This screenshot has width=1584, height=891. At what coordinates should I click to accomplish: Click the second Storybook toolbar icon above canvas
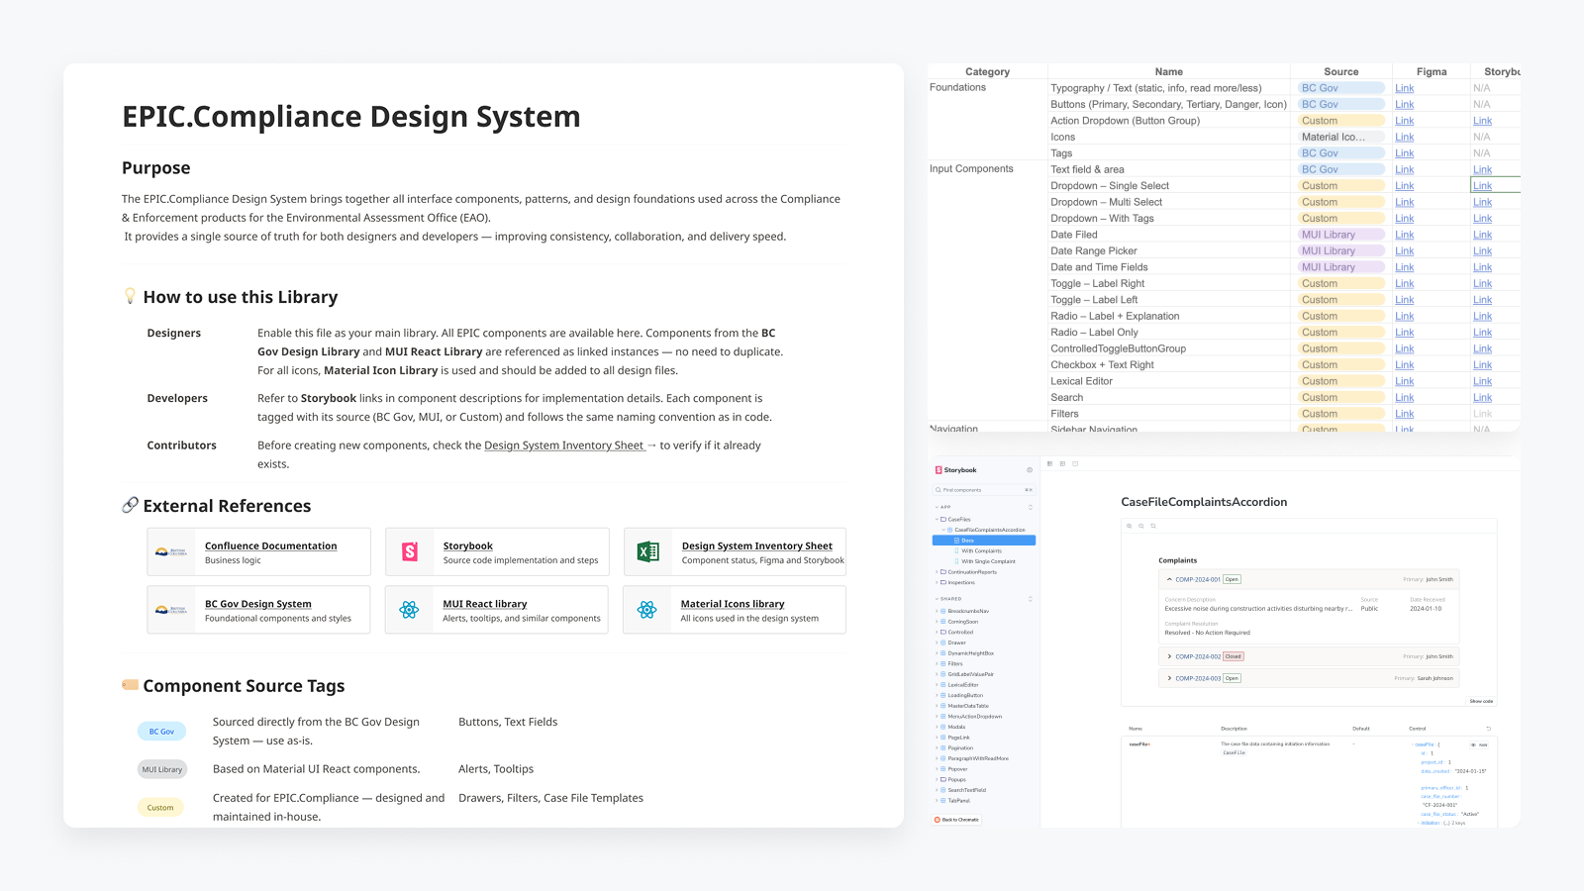coord(1062,463)
